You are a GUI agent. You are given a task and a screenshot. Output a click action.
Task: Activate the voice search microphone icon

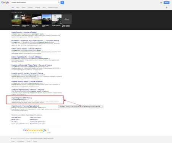[59, 2]
